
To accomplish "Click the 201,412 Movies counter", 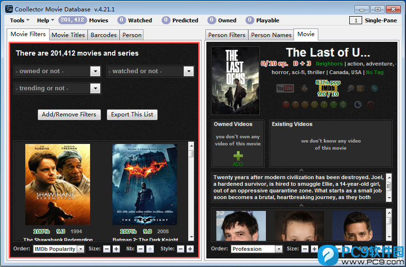I will coord(83,20).
